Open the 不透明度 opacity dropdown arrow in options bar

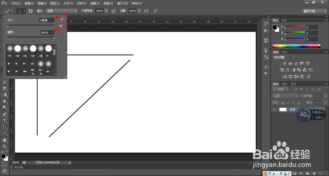(x=106, y=11)
